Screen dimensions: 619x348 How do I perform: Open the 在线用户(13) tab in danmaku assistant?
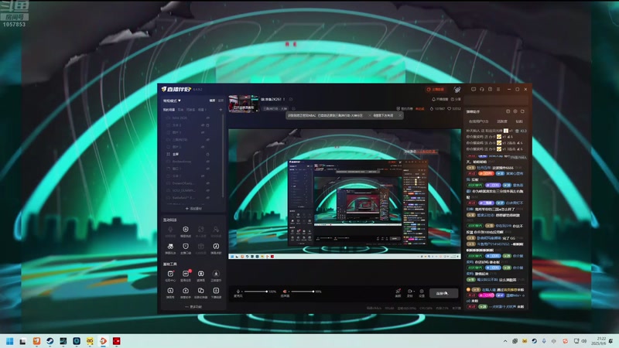(x=478, y=121)
